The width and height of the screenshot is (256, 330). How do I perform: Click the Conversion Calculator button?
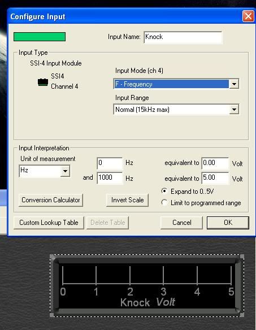pos(51,200)
